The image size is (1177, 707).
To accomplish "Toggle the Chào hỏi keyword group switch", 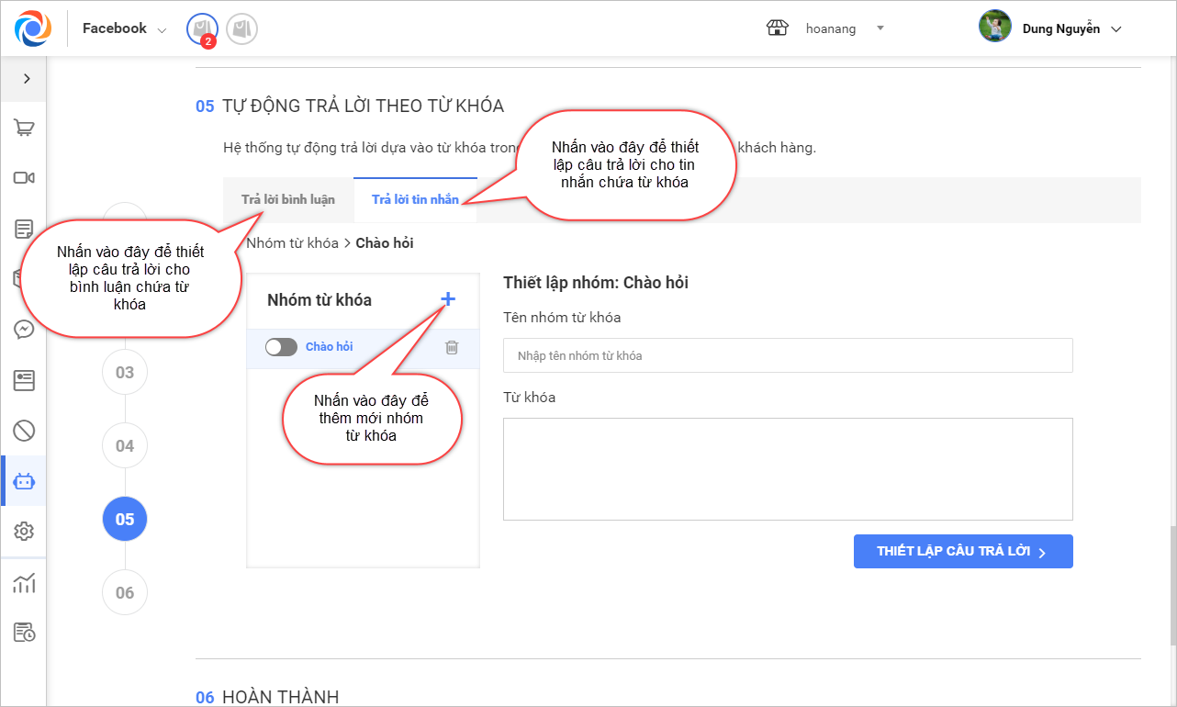I will point(281,347).
